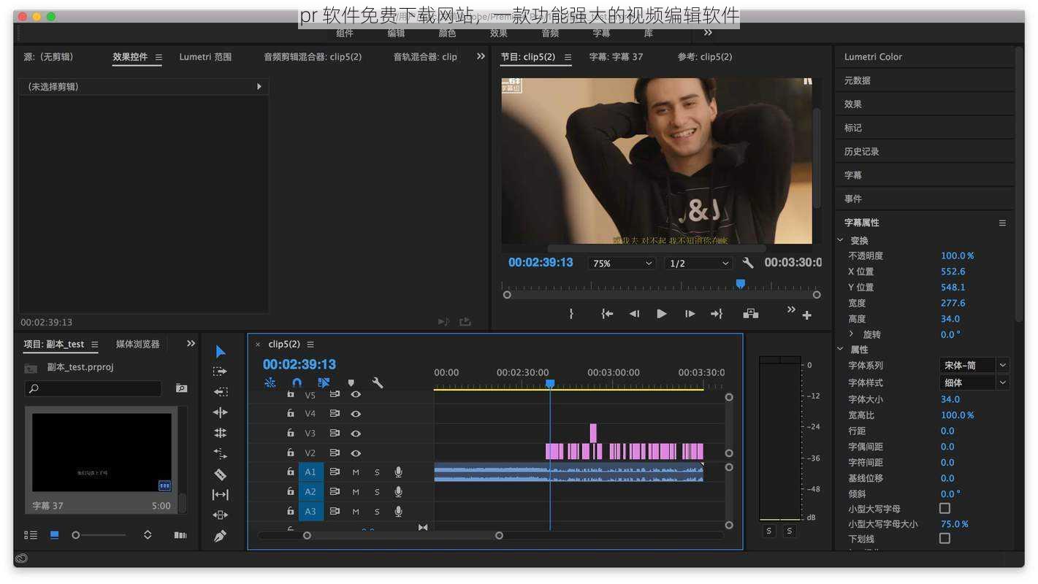Collapse the 变换 section
This screenshot has width=1038, height=584.
[841, 240]
